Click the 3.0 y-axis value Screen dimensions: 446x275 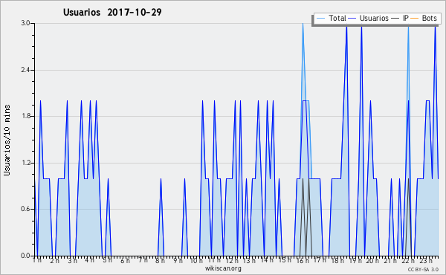click(25, 23)
